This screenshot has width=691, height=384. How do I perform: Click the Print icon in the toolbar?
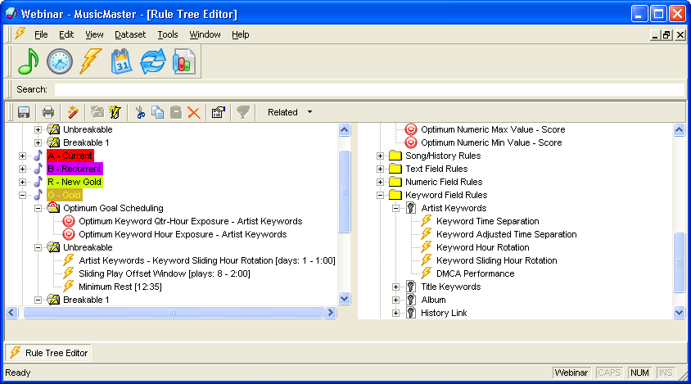(48, 112)
